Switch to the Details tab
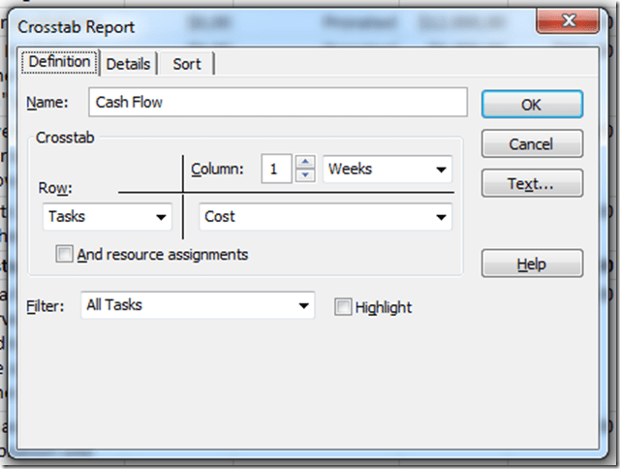Screen dimensions: 620x469 pyautogui.click(x=128, y=64)
